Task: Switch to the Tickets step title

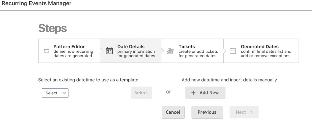Action: point(187,47)
